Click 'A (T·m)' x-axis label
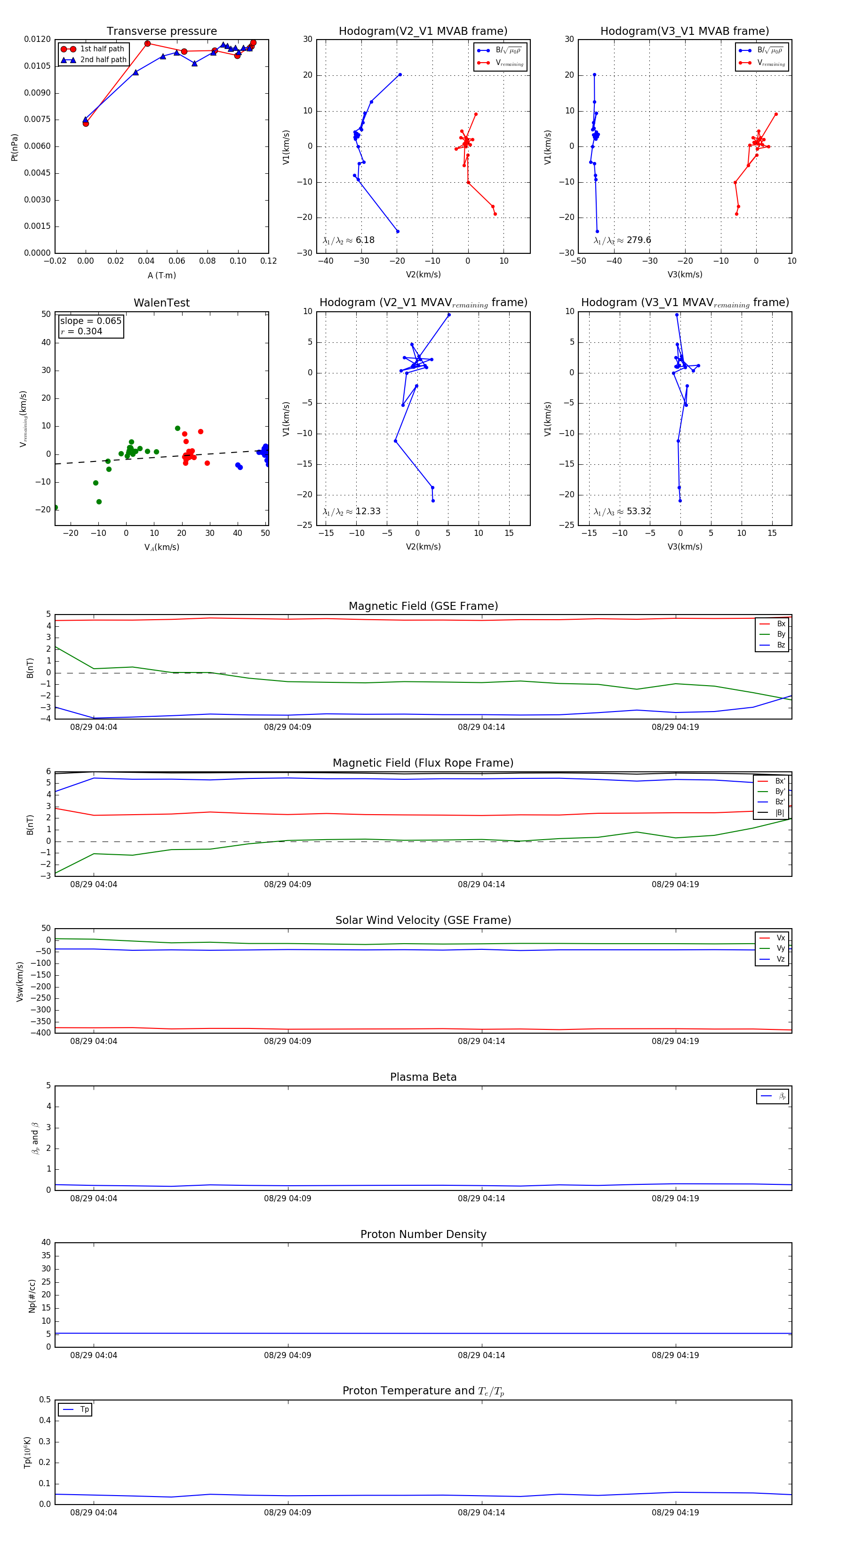The image size is (847, 1554). [x=161, y=275]
